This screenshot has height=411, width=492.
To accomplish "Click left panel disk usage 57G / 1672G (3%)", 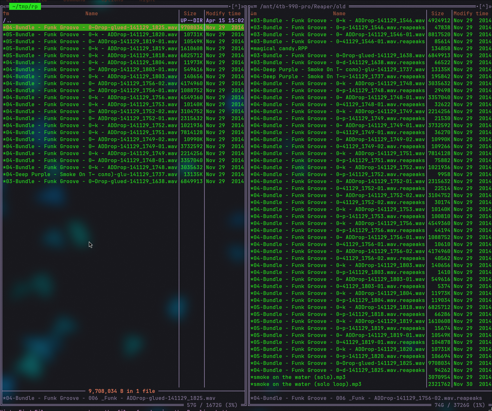I will click(x=212, y=405).
